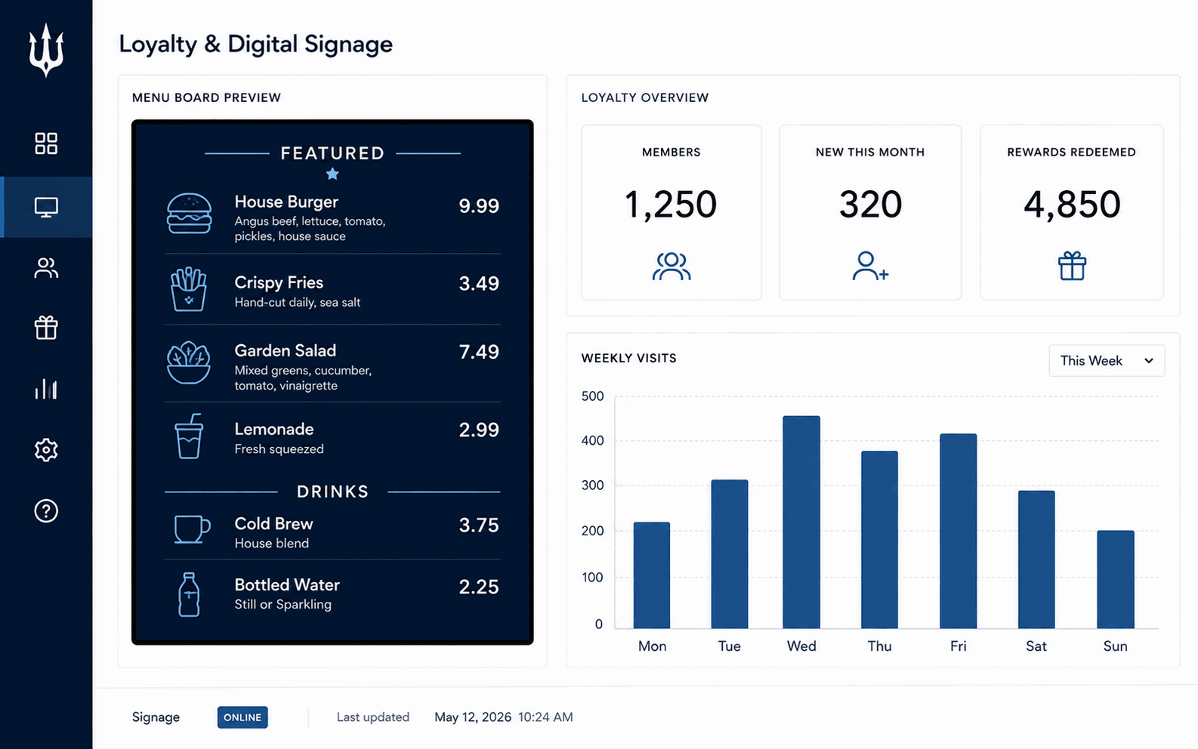Open the rewards gift icon in sidebar

click(x=46, y=328)
